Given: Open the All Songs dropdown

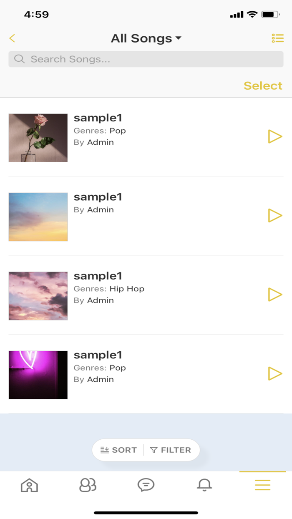Looking at the screenshot, I should click(x=146, y=38).
